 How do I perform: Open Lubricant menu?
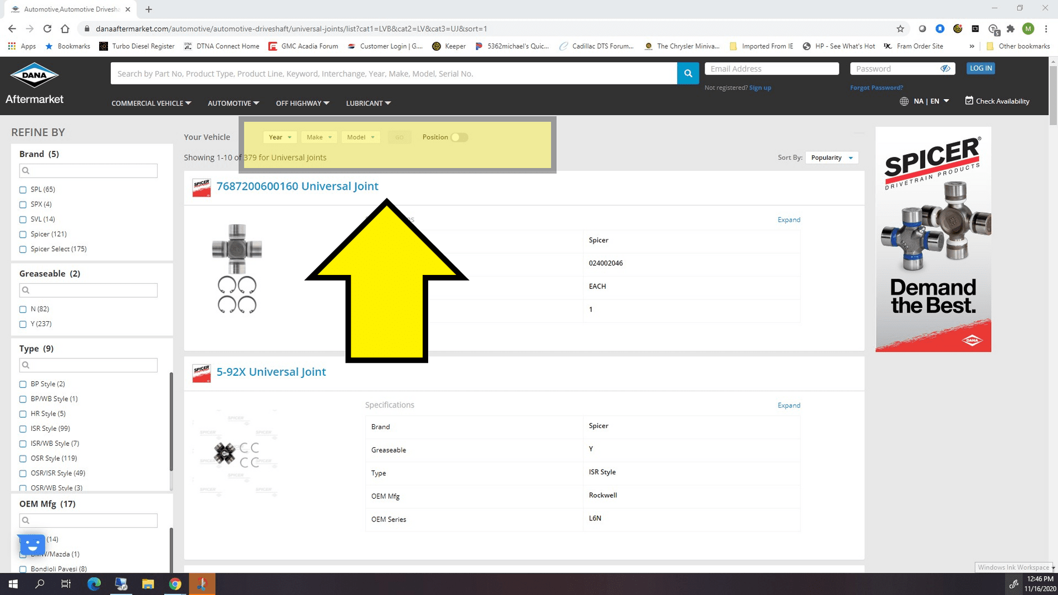tap(368, 103)
